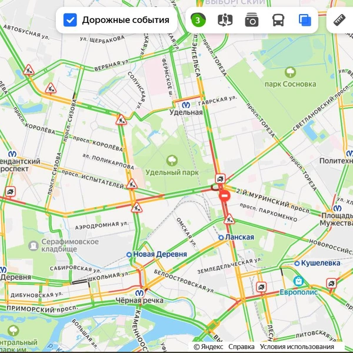Select the Серафимовское кладбище marker

point(34,245)
